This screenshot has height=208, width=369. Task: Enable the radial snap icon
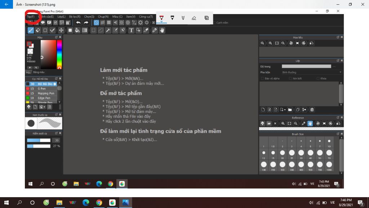point(121,23)
